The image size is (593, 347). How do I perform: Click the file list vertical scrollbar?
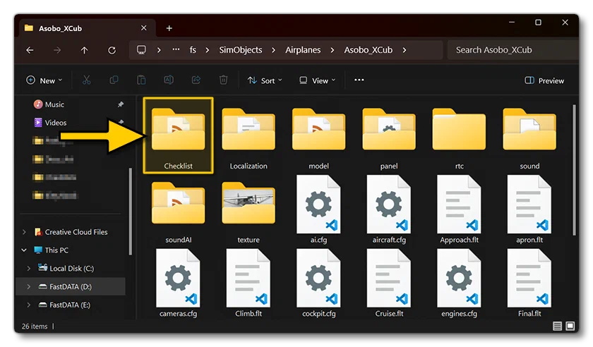point(574,171)
